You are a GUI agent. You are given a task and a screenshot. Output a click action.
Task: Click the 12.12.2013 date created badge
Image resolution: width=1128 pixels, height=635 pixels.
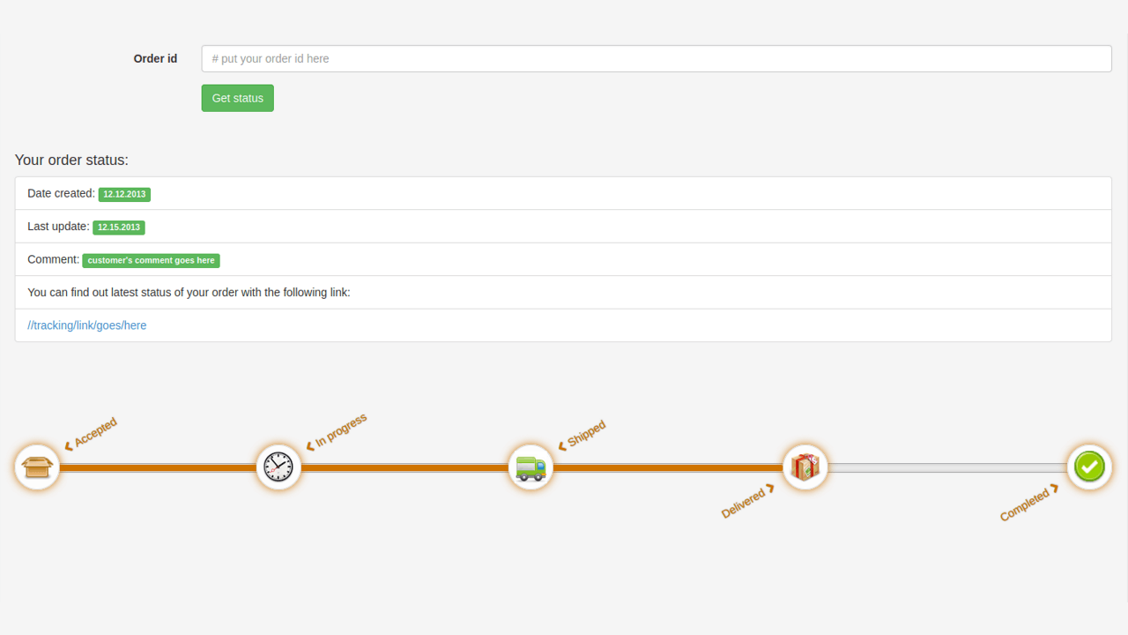124,194
